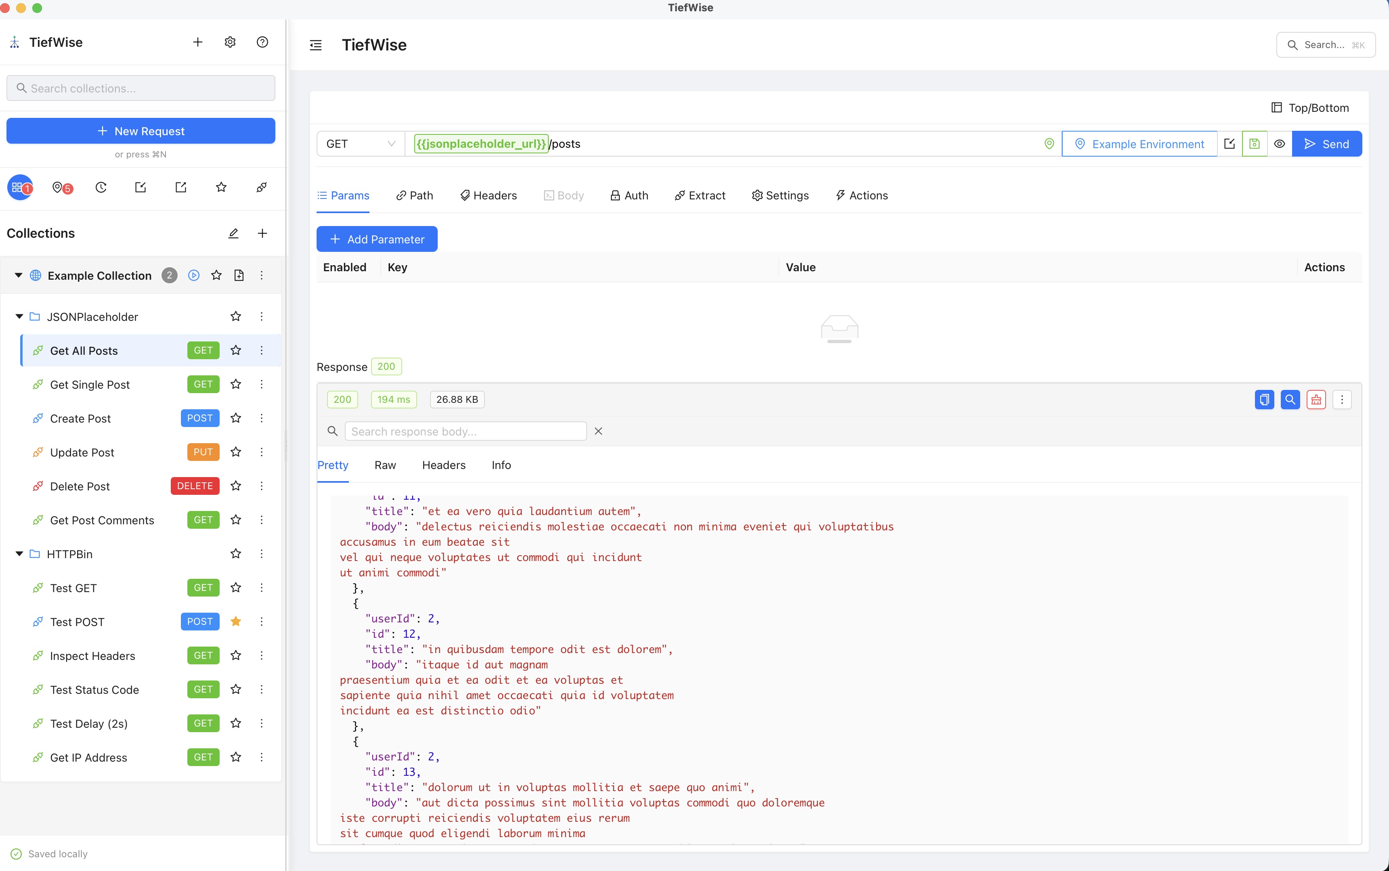Favorite the Get All Posts request
1389x871 pixels.
coord(236,350)
